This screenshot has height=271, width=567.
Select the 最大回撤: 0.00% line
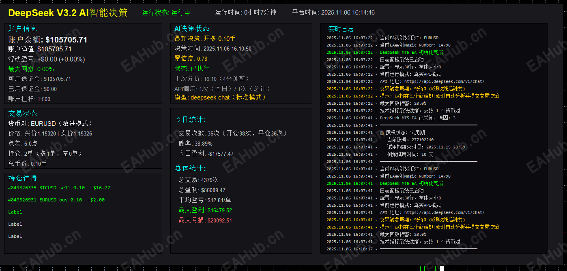31,69
